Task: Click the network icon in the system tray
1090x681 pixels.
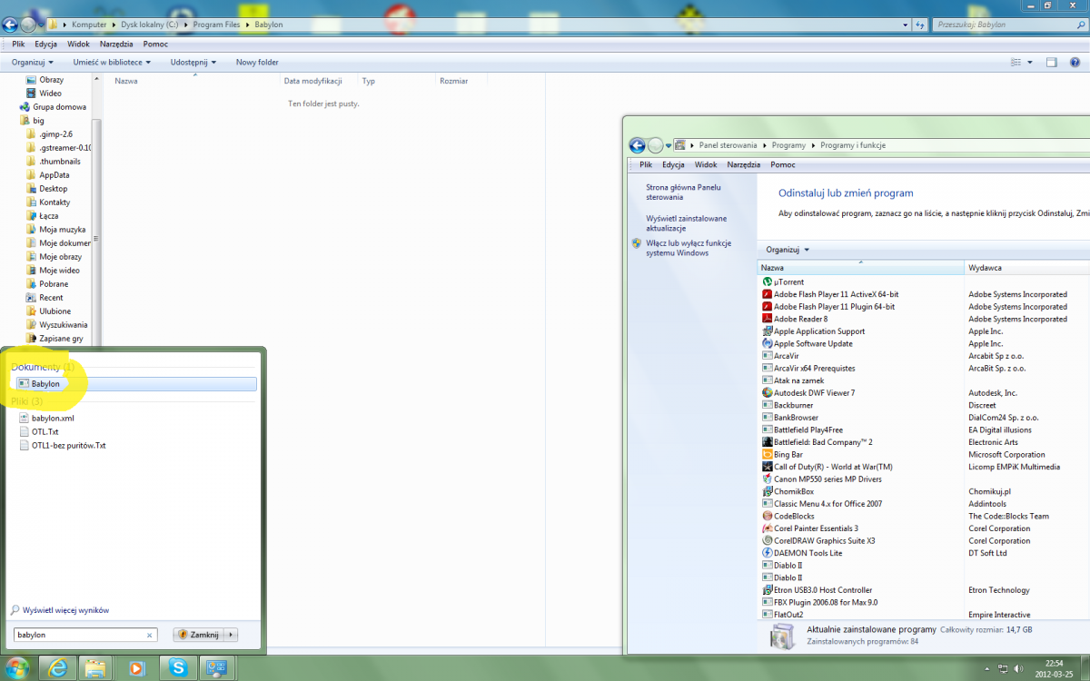Action: point(1003,667)
